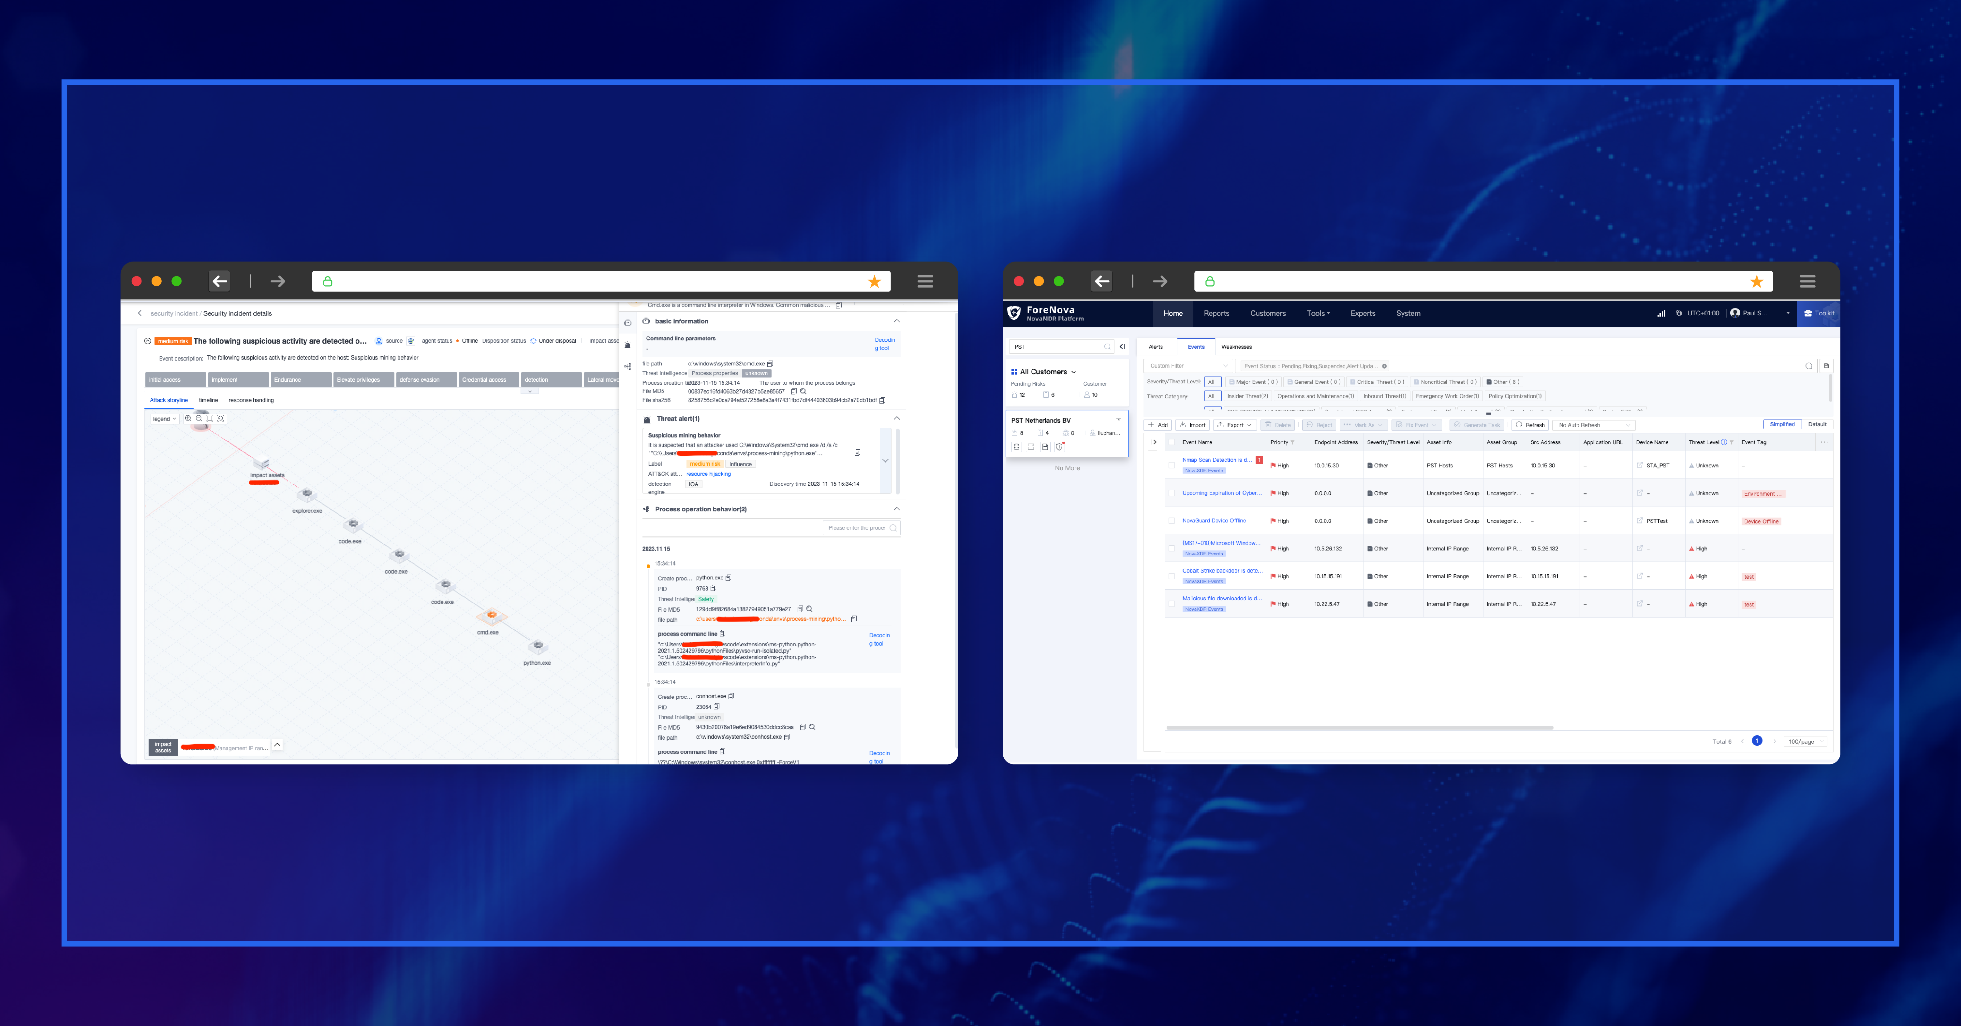
Task: Click the Refresh button
Action: [1530, 425]
